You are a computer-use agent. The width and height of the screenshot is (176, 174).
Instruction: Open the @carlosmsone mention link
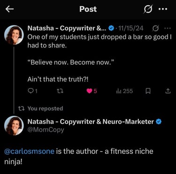pyautogui.click(x=29, y=151)
